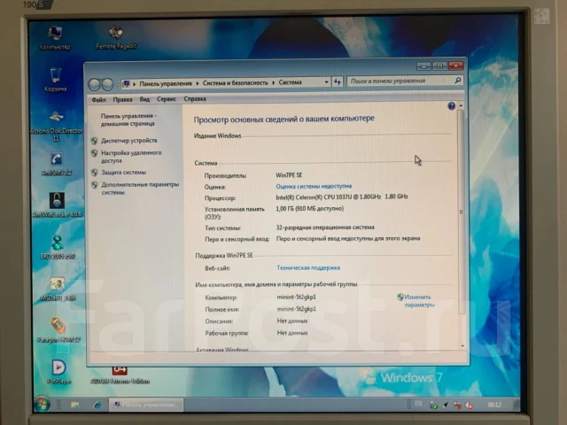Click the search magnifier icon

click(x=458, y=81)
